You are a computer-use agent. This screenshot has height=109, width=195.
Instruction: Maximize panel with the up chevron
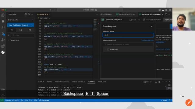coord(166,82)
